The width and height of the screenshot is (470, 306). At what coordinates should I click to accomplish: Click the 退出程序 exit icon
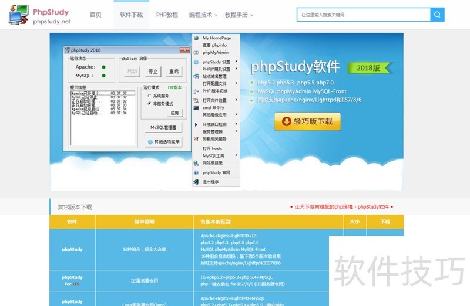[196, 182]
